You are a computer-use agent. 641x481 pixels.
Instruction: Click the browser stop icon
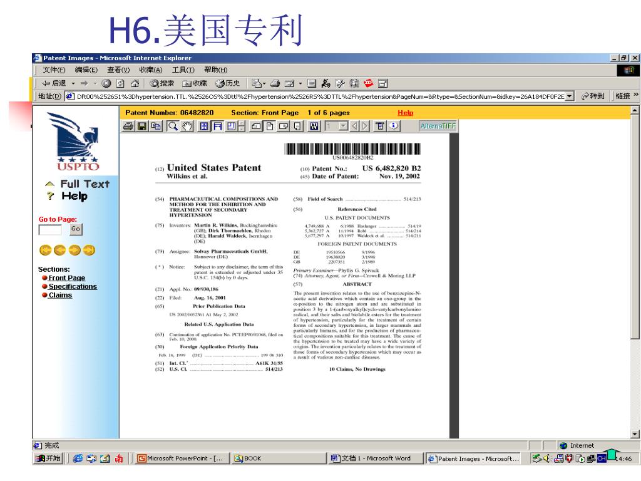106,83
